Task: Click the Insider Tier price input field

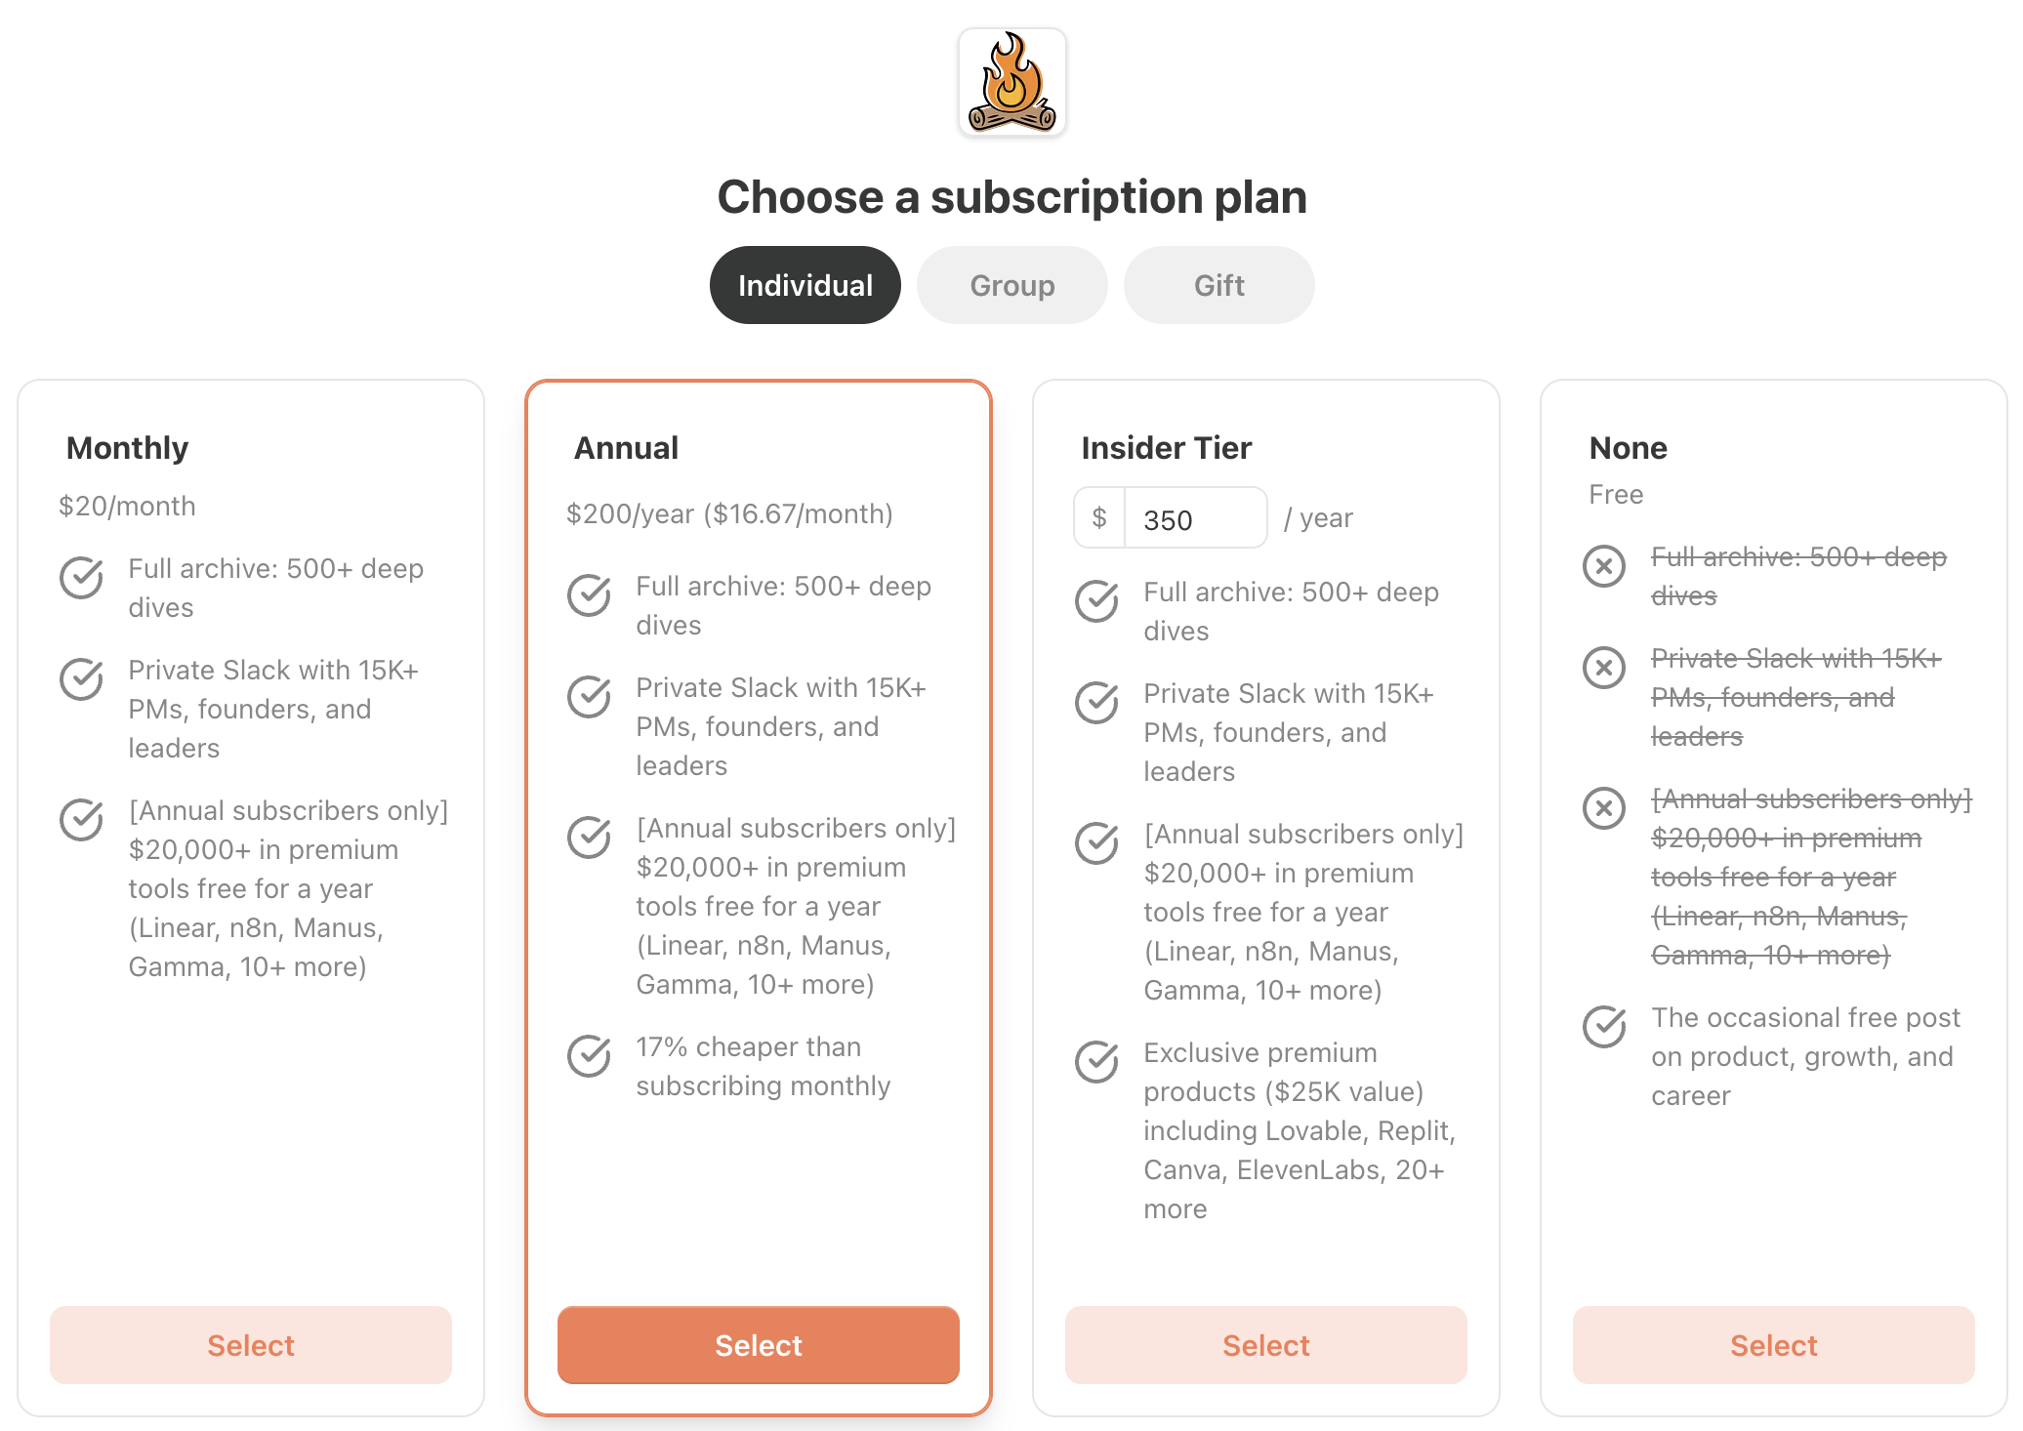Action: (1195, 519)
